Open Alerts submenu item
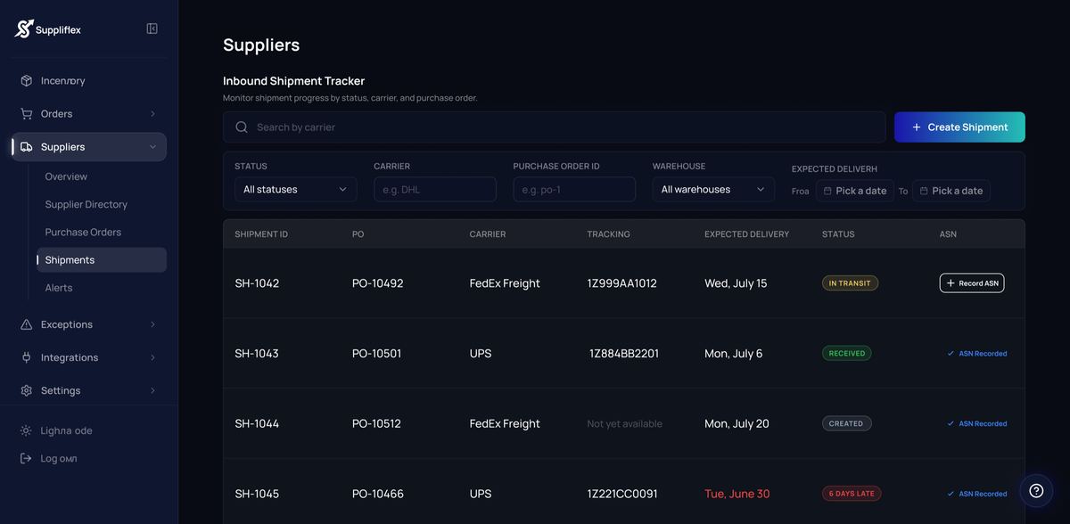This screenshot has width=1070, height=524. pos(59,288)
